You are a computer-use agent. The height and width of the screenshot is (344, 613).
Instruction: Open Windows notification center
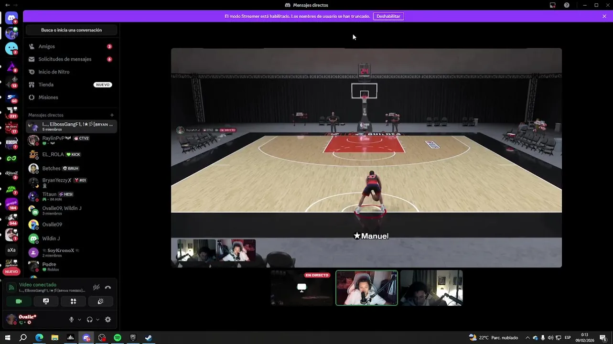coord(604,338)
